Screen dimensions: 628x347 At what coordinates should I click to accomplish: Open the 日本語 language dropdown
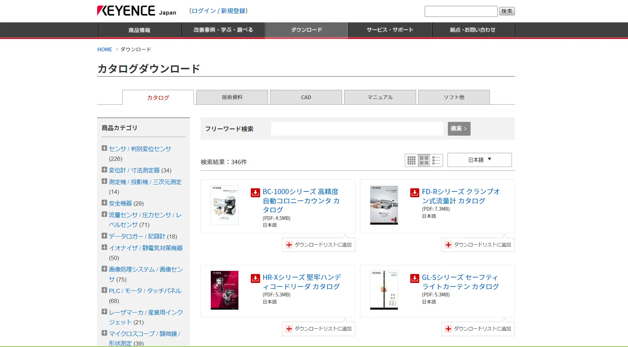[480, 160]
